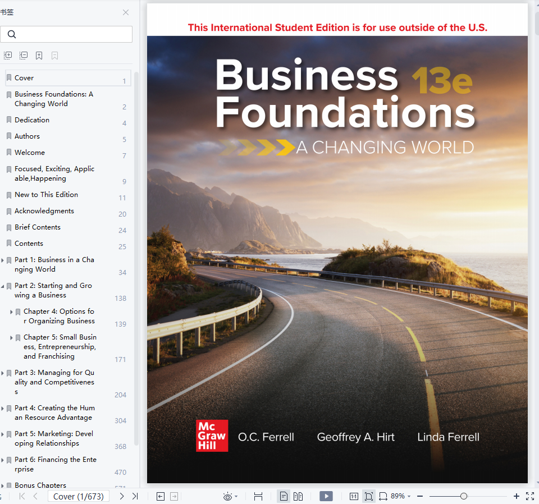Click the zoom slider handle
Image resolution: width=539 pixels, height=504 pixels.
[464, 496]
